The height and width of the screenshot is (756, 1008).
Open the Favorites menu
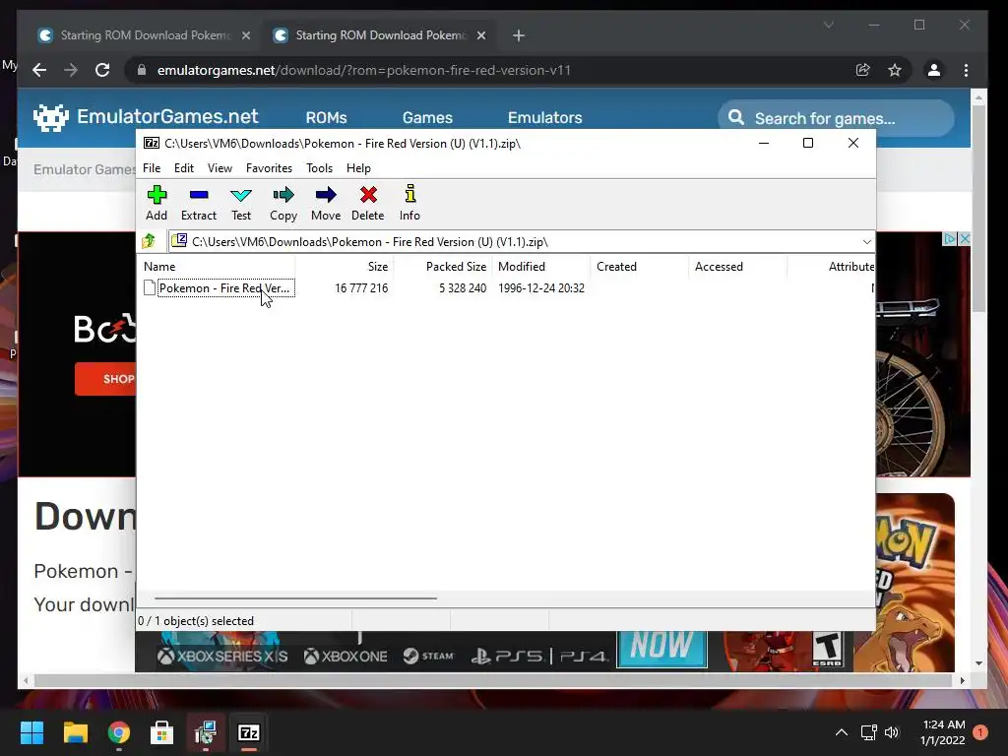click(x=269, y=167)
